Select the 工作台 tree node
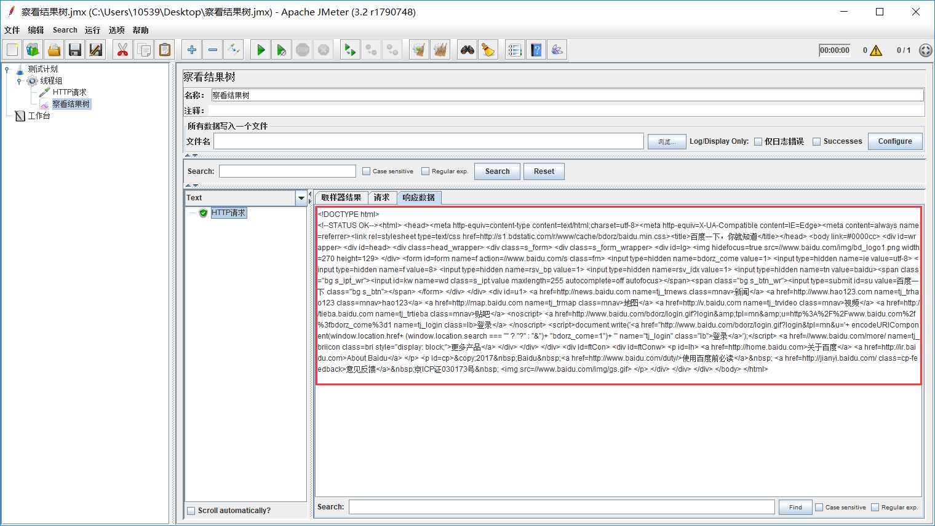The height and width of the screenshot is (526, 935). click(39, 116)
